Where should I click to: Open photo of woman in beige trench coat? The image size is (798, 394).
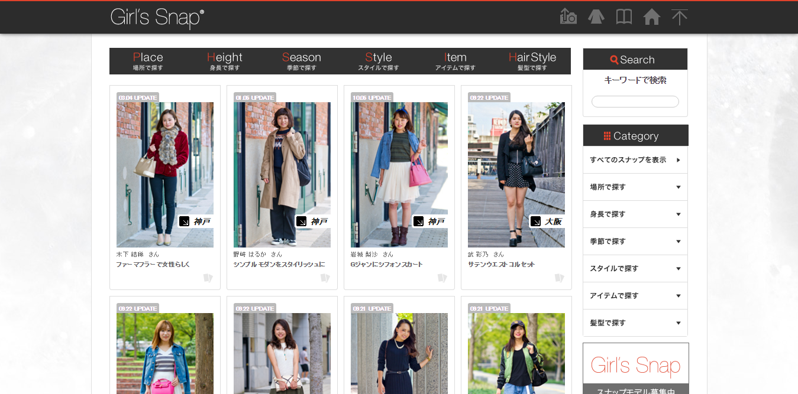(282, 175)
